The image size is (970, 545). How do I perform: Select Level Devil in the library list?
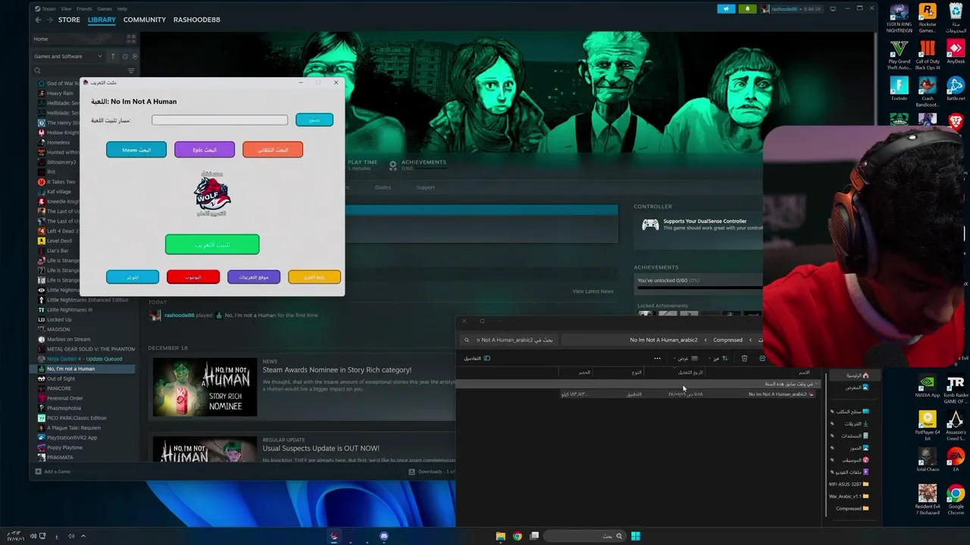[x=59, y=241]
